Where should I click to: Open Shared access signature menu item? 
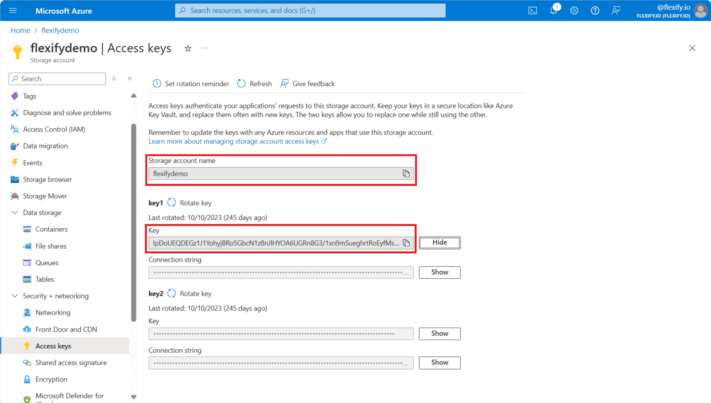tap(71, 363)
